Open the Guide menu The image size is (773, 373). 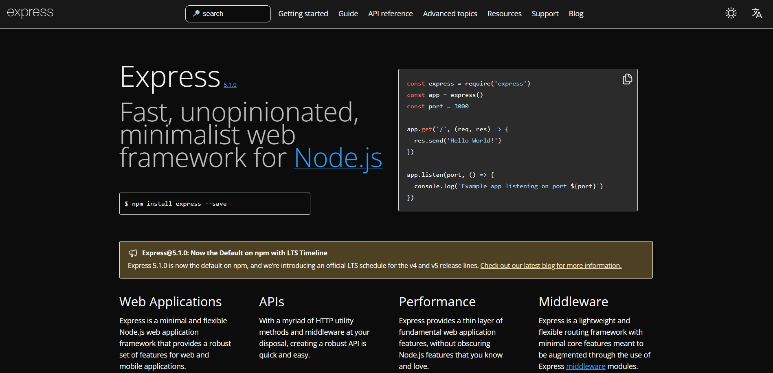pyautogui.click(x=348, y=13)
